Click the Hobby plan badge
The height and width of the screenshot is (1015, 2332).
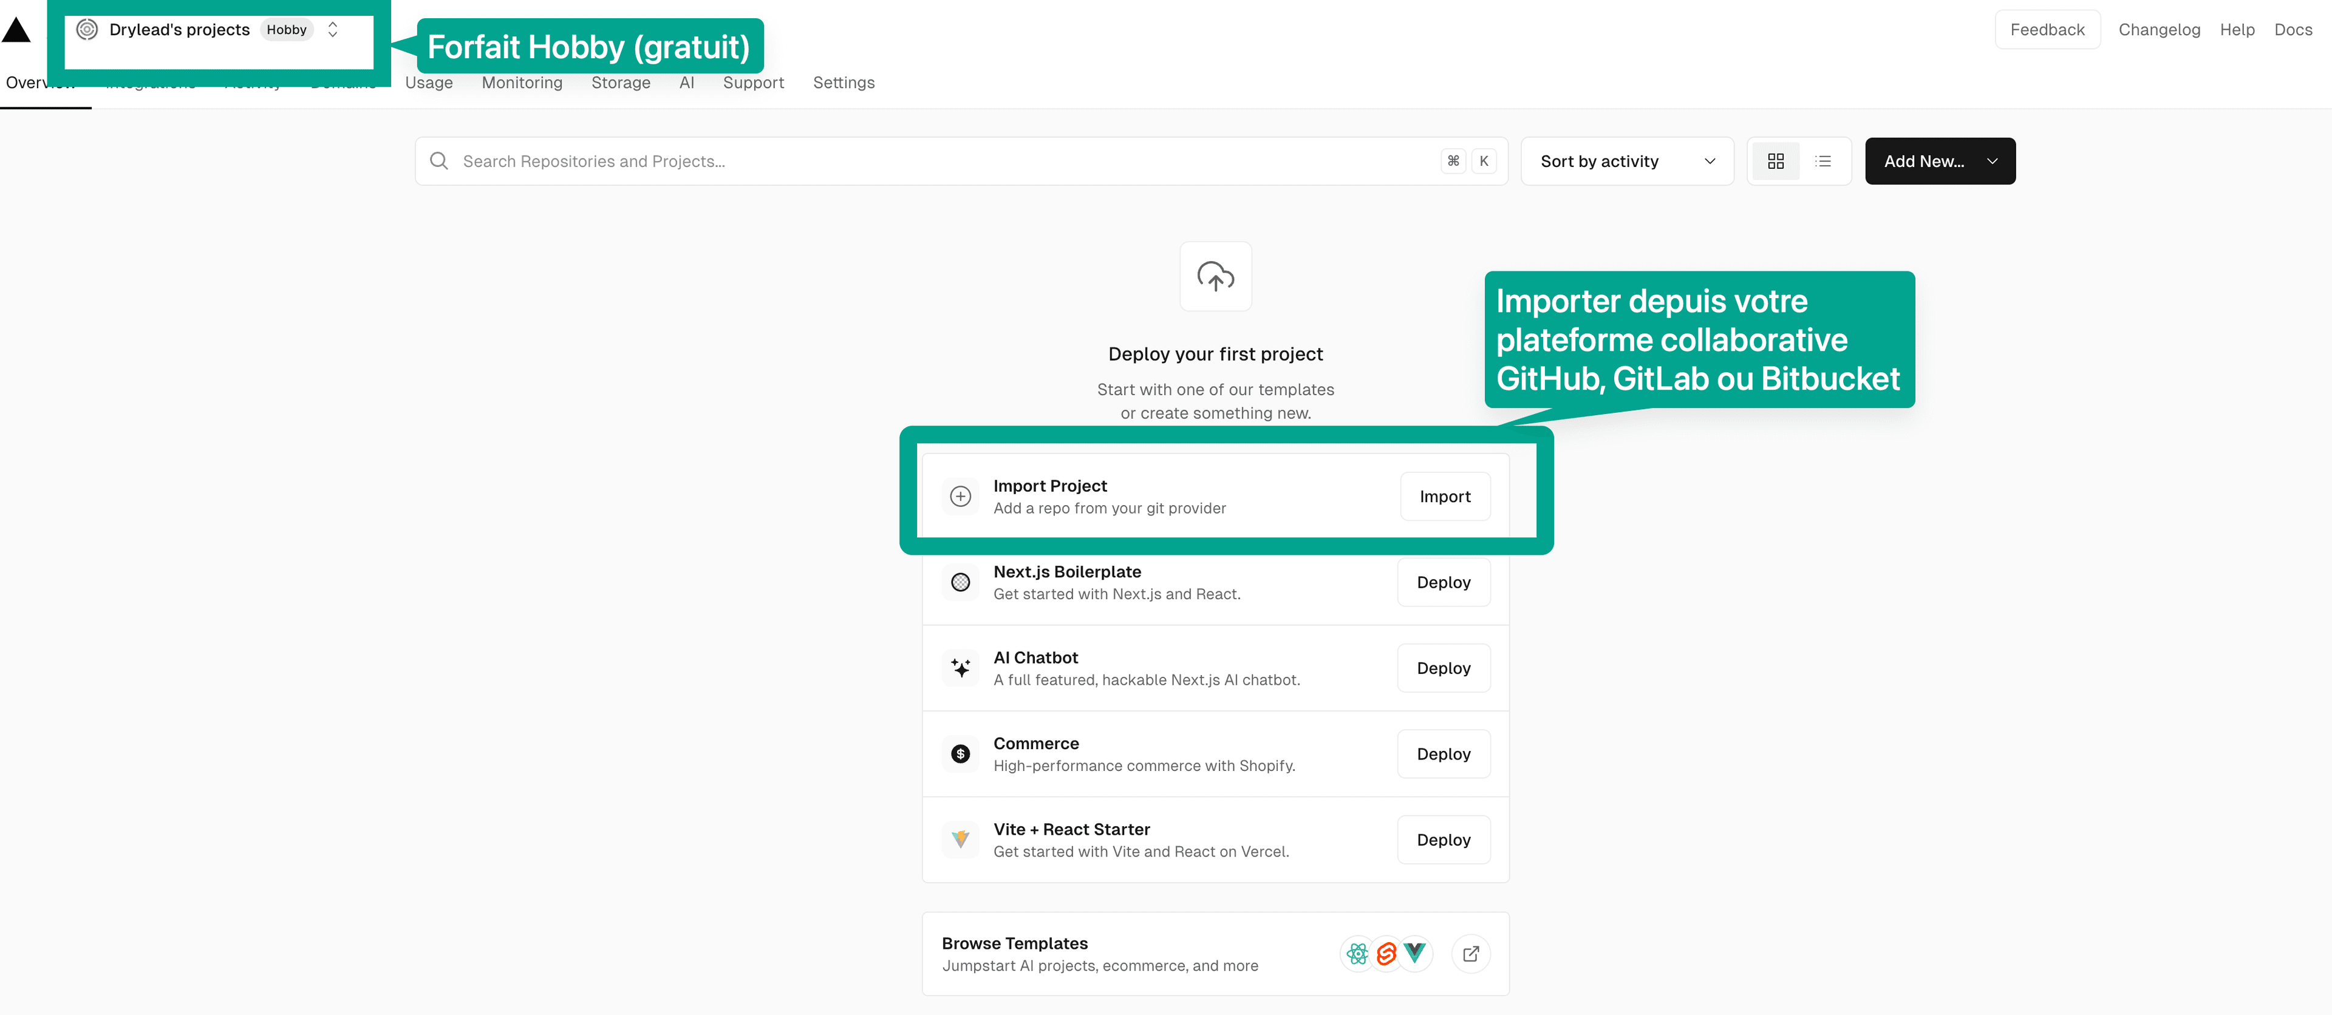[x=286, y=30]
